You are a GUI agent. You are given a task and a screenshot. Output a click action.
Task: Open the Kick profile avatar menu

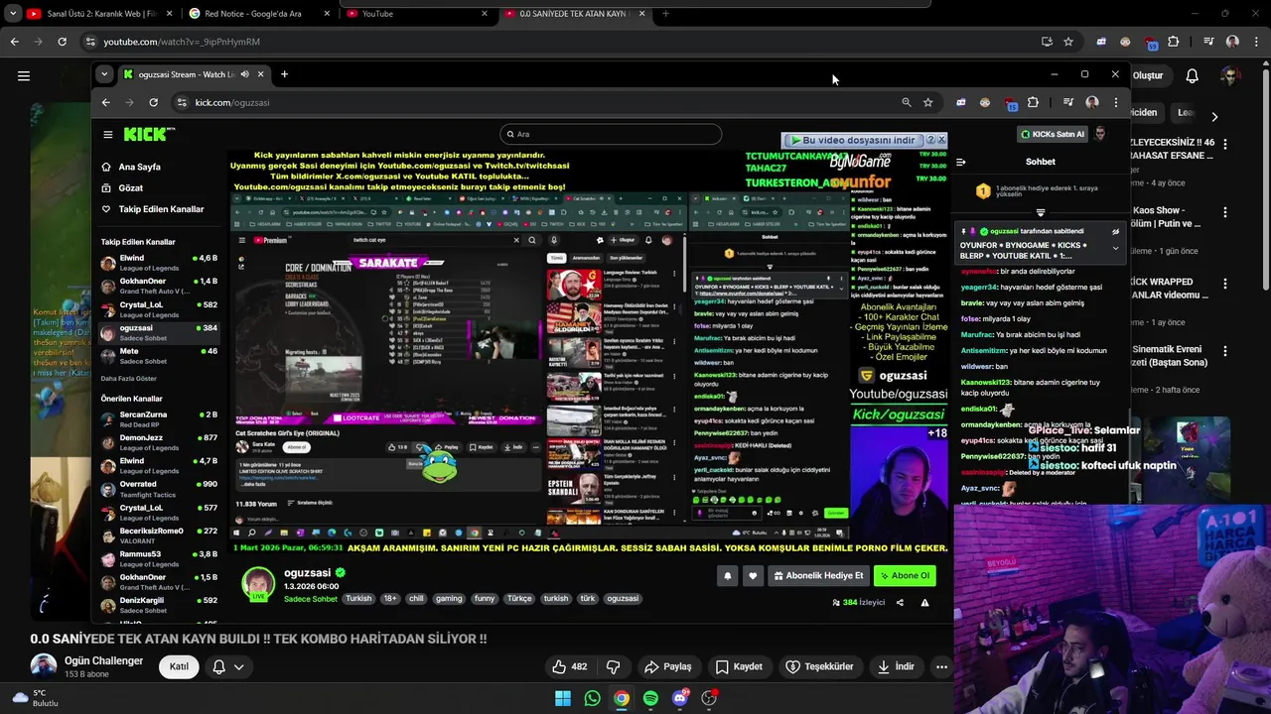pos(1100,134)
